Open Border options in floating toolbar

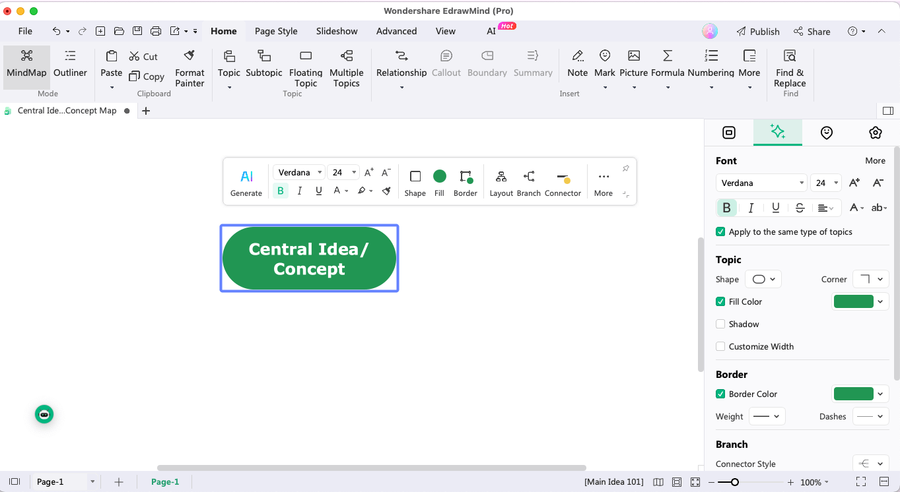466,183
